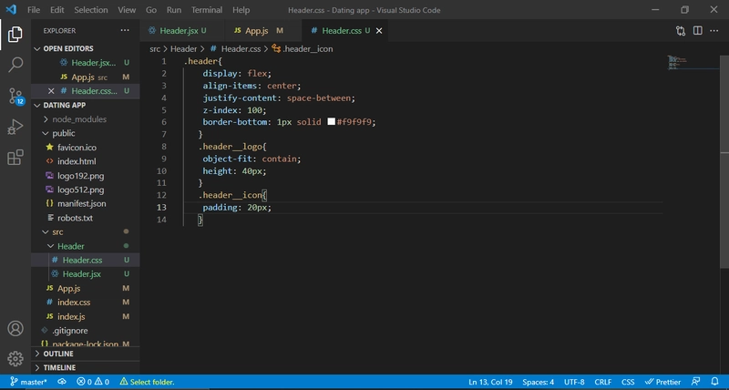Image resolution: width=729 pixels, height=390 pixels.
Task: Click the .header__icon breadcrumb
Action: (x=303, y=49)
